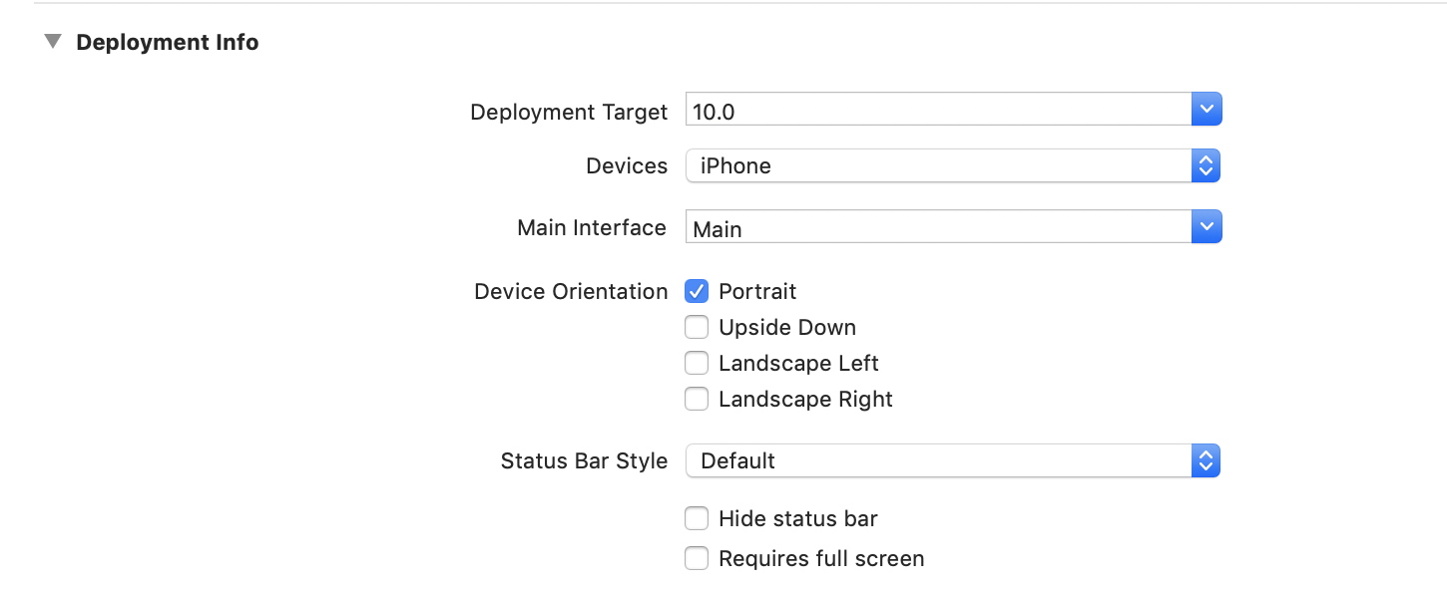Viewport: 1447px width, 594px height.
Task: Click the Deployment Target 10.0 text field
Action: coord(938,111)
